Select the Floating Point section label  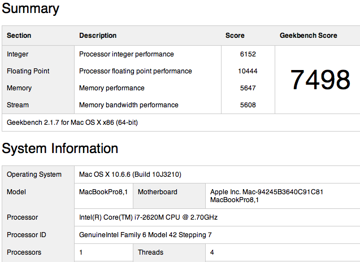(x=28, y=71)
